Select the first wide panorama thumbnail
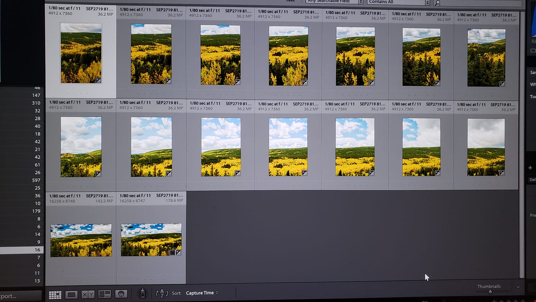The width and height of the screenshot is (536, 302). (81, 240)
